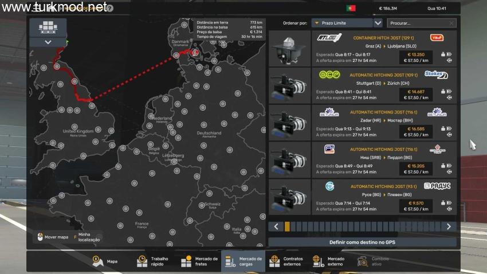Click urgency arrows icon in Stuttgart to Zürich job
Screen dimensions: 487x274
click(449, 92)
